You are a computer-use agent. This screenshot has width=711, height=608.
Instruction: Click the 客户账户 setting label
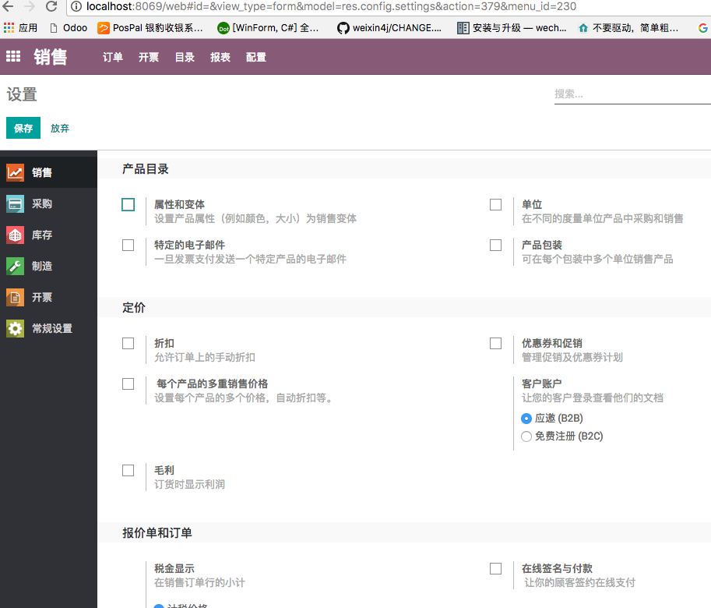[542, 384]
